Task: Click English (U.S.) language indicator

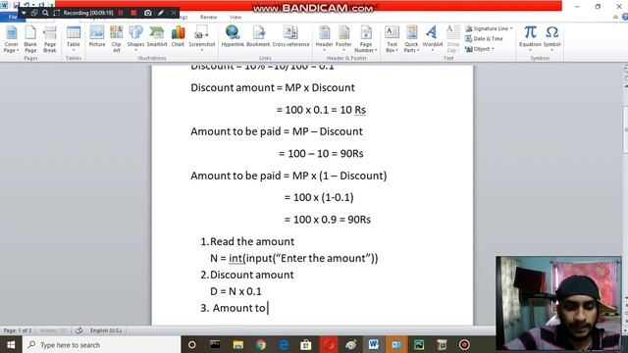Action: click(x=105, y=330)
